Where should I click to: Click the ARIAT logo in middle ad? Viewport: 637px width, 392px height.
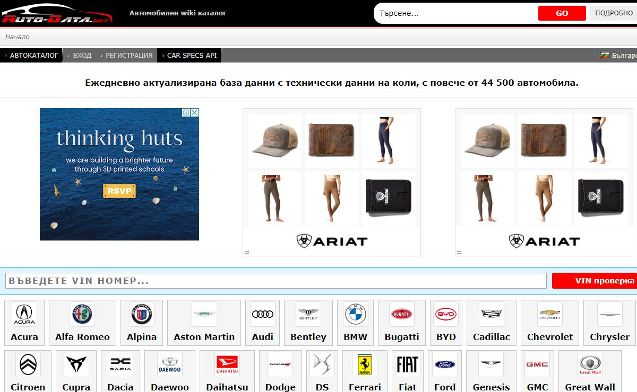click(332, 241)
